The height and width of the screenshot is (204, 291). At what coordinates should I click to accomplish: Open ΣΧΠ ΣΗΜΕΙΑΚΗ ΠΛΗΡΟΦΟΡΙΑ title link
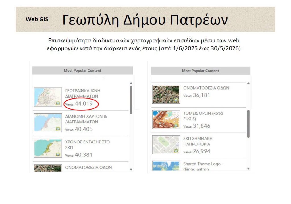point(198,141)
